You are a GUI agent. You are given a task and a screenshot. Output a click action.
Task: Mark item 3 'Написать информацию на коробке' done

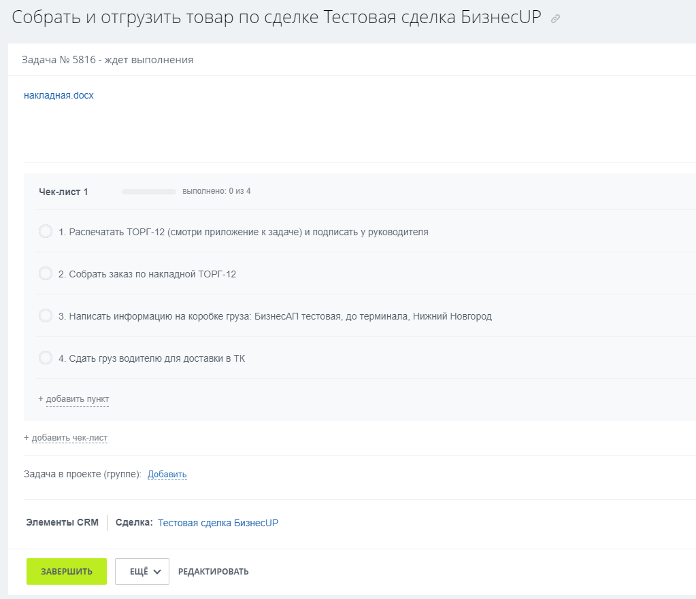click(46, 316)
